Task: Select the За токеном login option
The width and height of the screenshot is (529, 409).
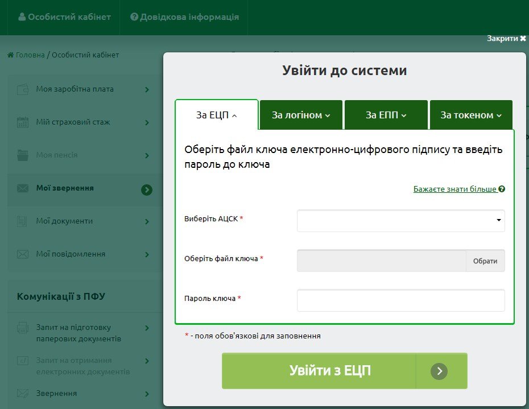Action: 471,115
